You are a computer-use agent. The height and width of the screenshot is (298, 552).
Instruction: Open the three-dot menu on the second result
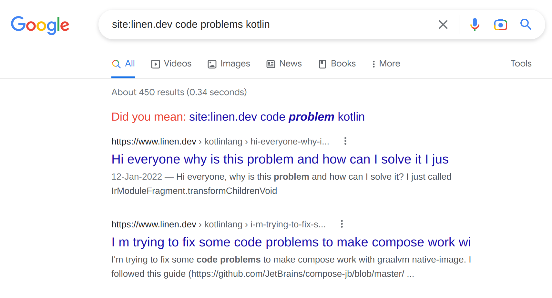[x=342, y=224]
